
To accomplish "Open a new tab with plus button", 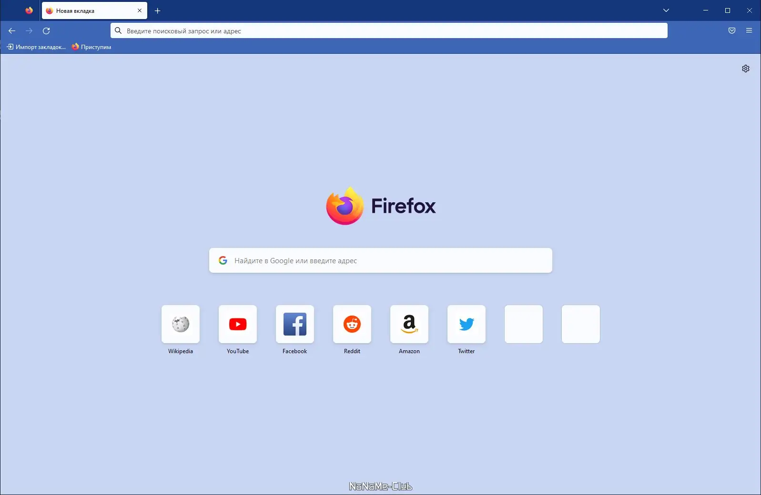I will (158, 11).
